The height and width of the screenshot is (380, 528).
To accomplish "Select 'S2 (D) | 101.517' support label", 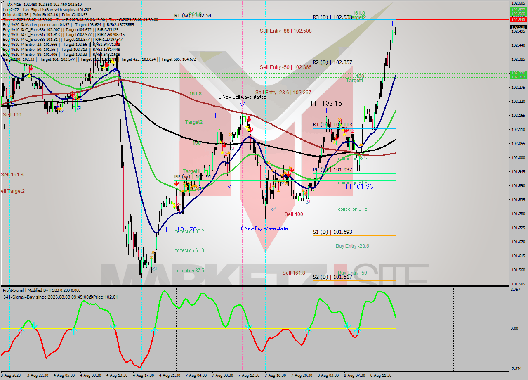I will 332,277.
